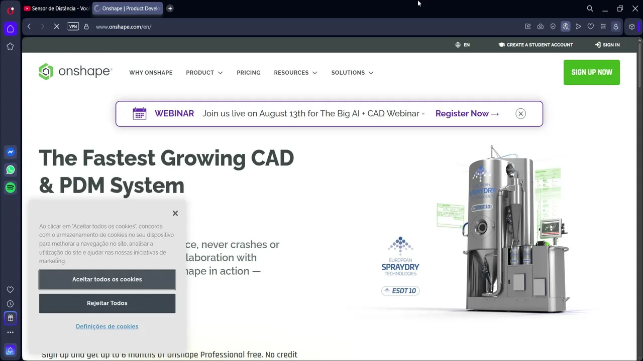643x361 pixels.
Task: Open a new browser tab
Action: point(170,9)
